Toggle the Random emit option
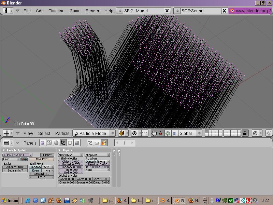Viewport: 273px width, 205px height. click(35, 167)
